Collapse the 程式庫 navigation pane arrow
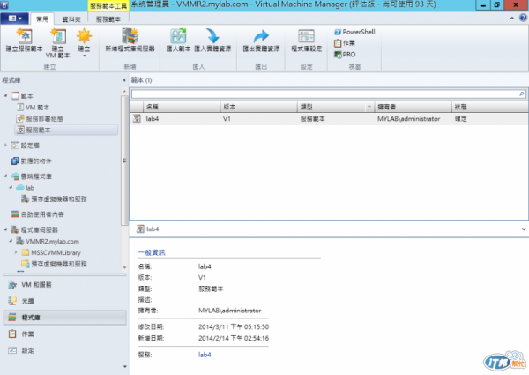Viewport: 529px width, 375px height. pyautogui.click(x=124, y=80)
